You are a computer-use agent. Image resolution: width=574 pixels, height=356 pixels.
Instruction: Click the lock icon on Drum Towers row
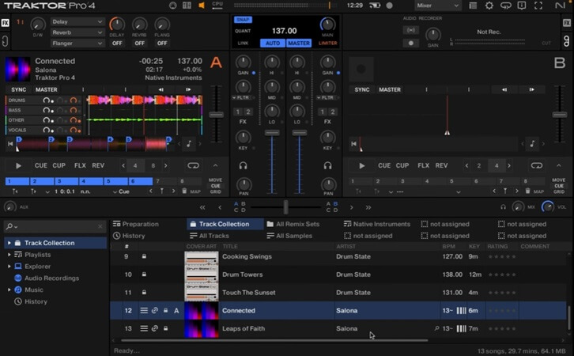click(144, 275)
